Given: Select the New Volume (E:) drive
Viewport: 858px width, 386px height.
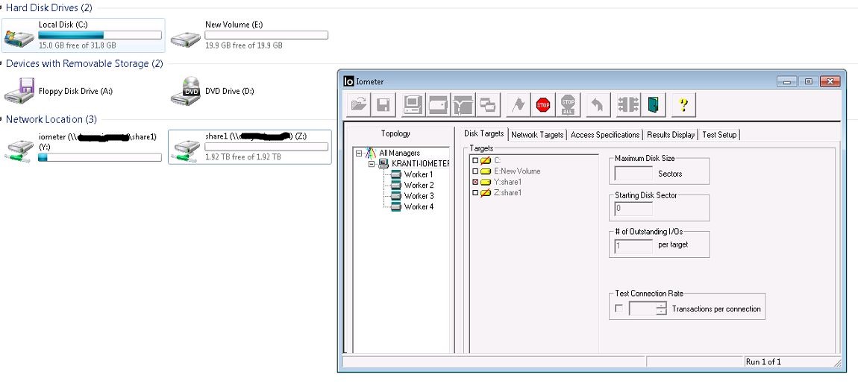Looking at the screenshot, I should (x=249, y=35).
